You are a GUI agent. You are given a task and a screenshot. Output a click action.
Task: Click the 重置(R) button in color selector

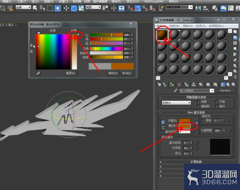(70, 73)
